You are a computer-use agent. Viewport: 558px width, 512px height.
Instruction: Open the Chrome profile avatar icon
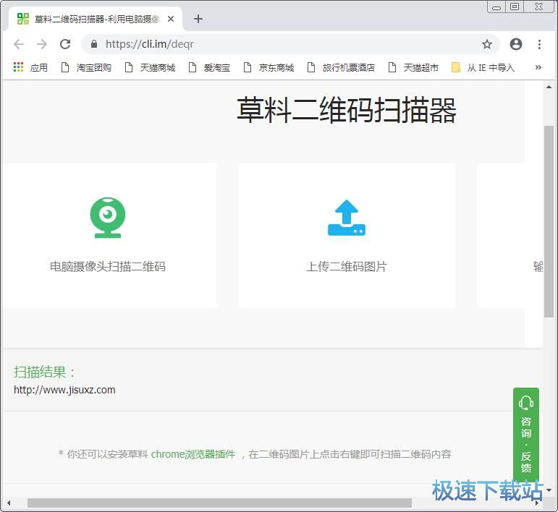click(515, 44)
